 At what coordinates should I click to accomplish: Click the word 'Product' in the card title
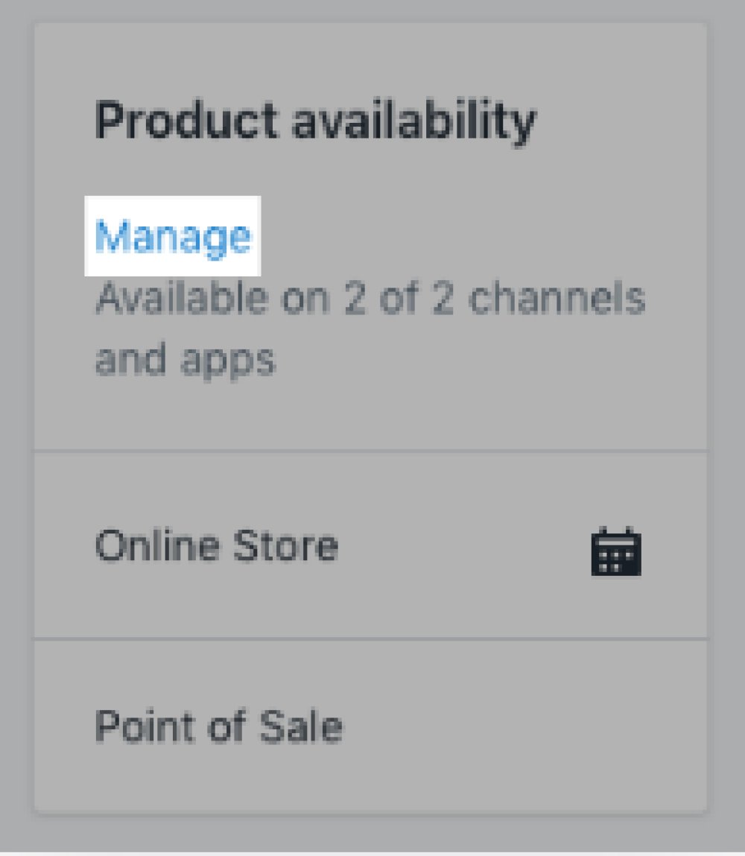187,120
